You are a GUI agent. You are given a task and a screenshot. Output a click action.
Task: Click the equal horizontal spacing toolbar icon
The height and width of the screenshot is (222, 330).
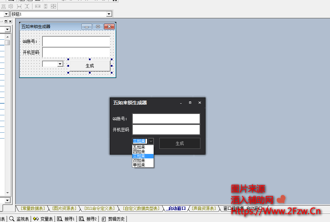19,6
